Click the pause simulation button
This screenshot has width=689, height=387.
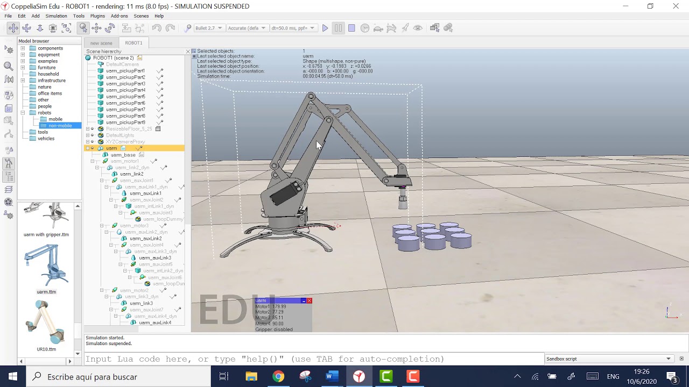pyautogui.click(x=338, y=28)
